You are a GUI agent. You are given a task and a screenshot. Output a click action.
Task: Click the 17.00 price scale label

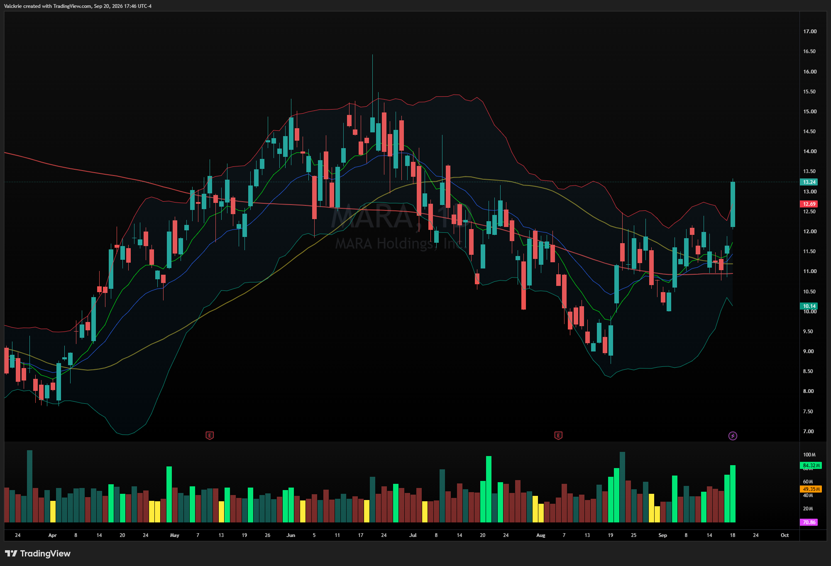click(809, 32)
